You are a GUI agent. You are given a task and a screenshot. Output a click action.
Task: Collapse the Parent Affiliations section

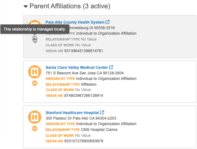click(x=26, y=6)
